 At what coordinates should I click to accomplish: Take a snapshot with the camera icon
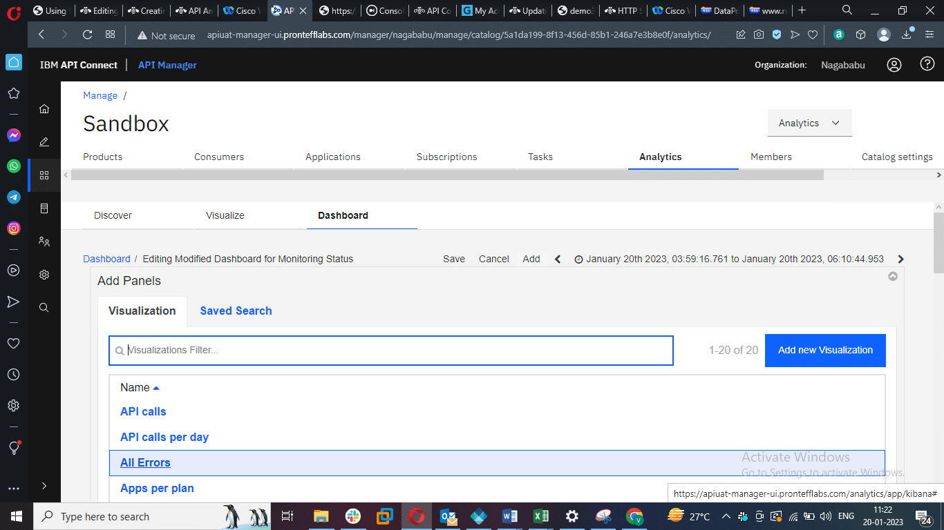(759, 35)
